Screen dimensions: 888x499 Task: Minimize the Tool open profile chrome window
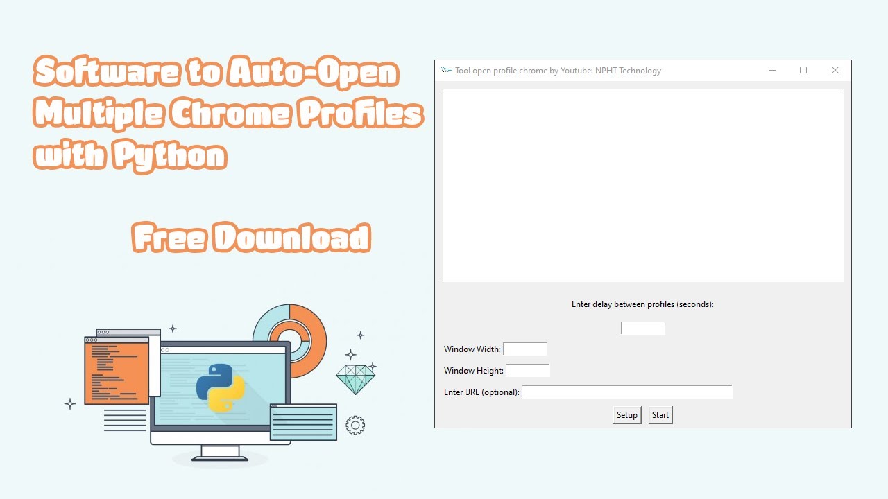coord(772,70)
